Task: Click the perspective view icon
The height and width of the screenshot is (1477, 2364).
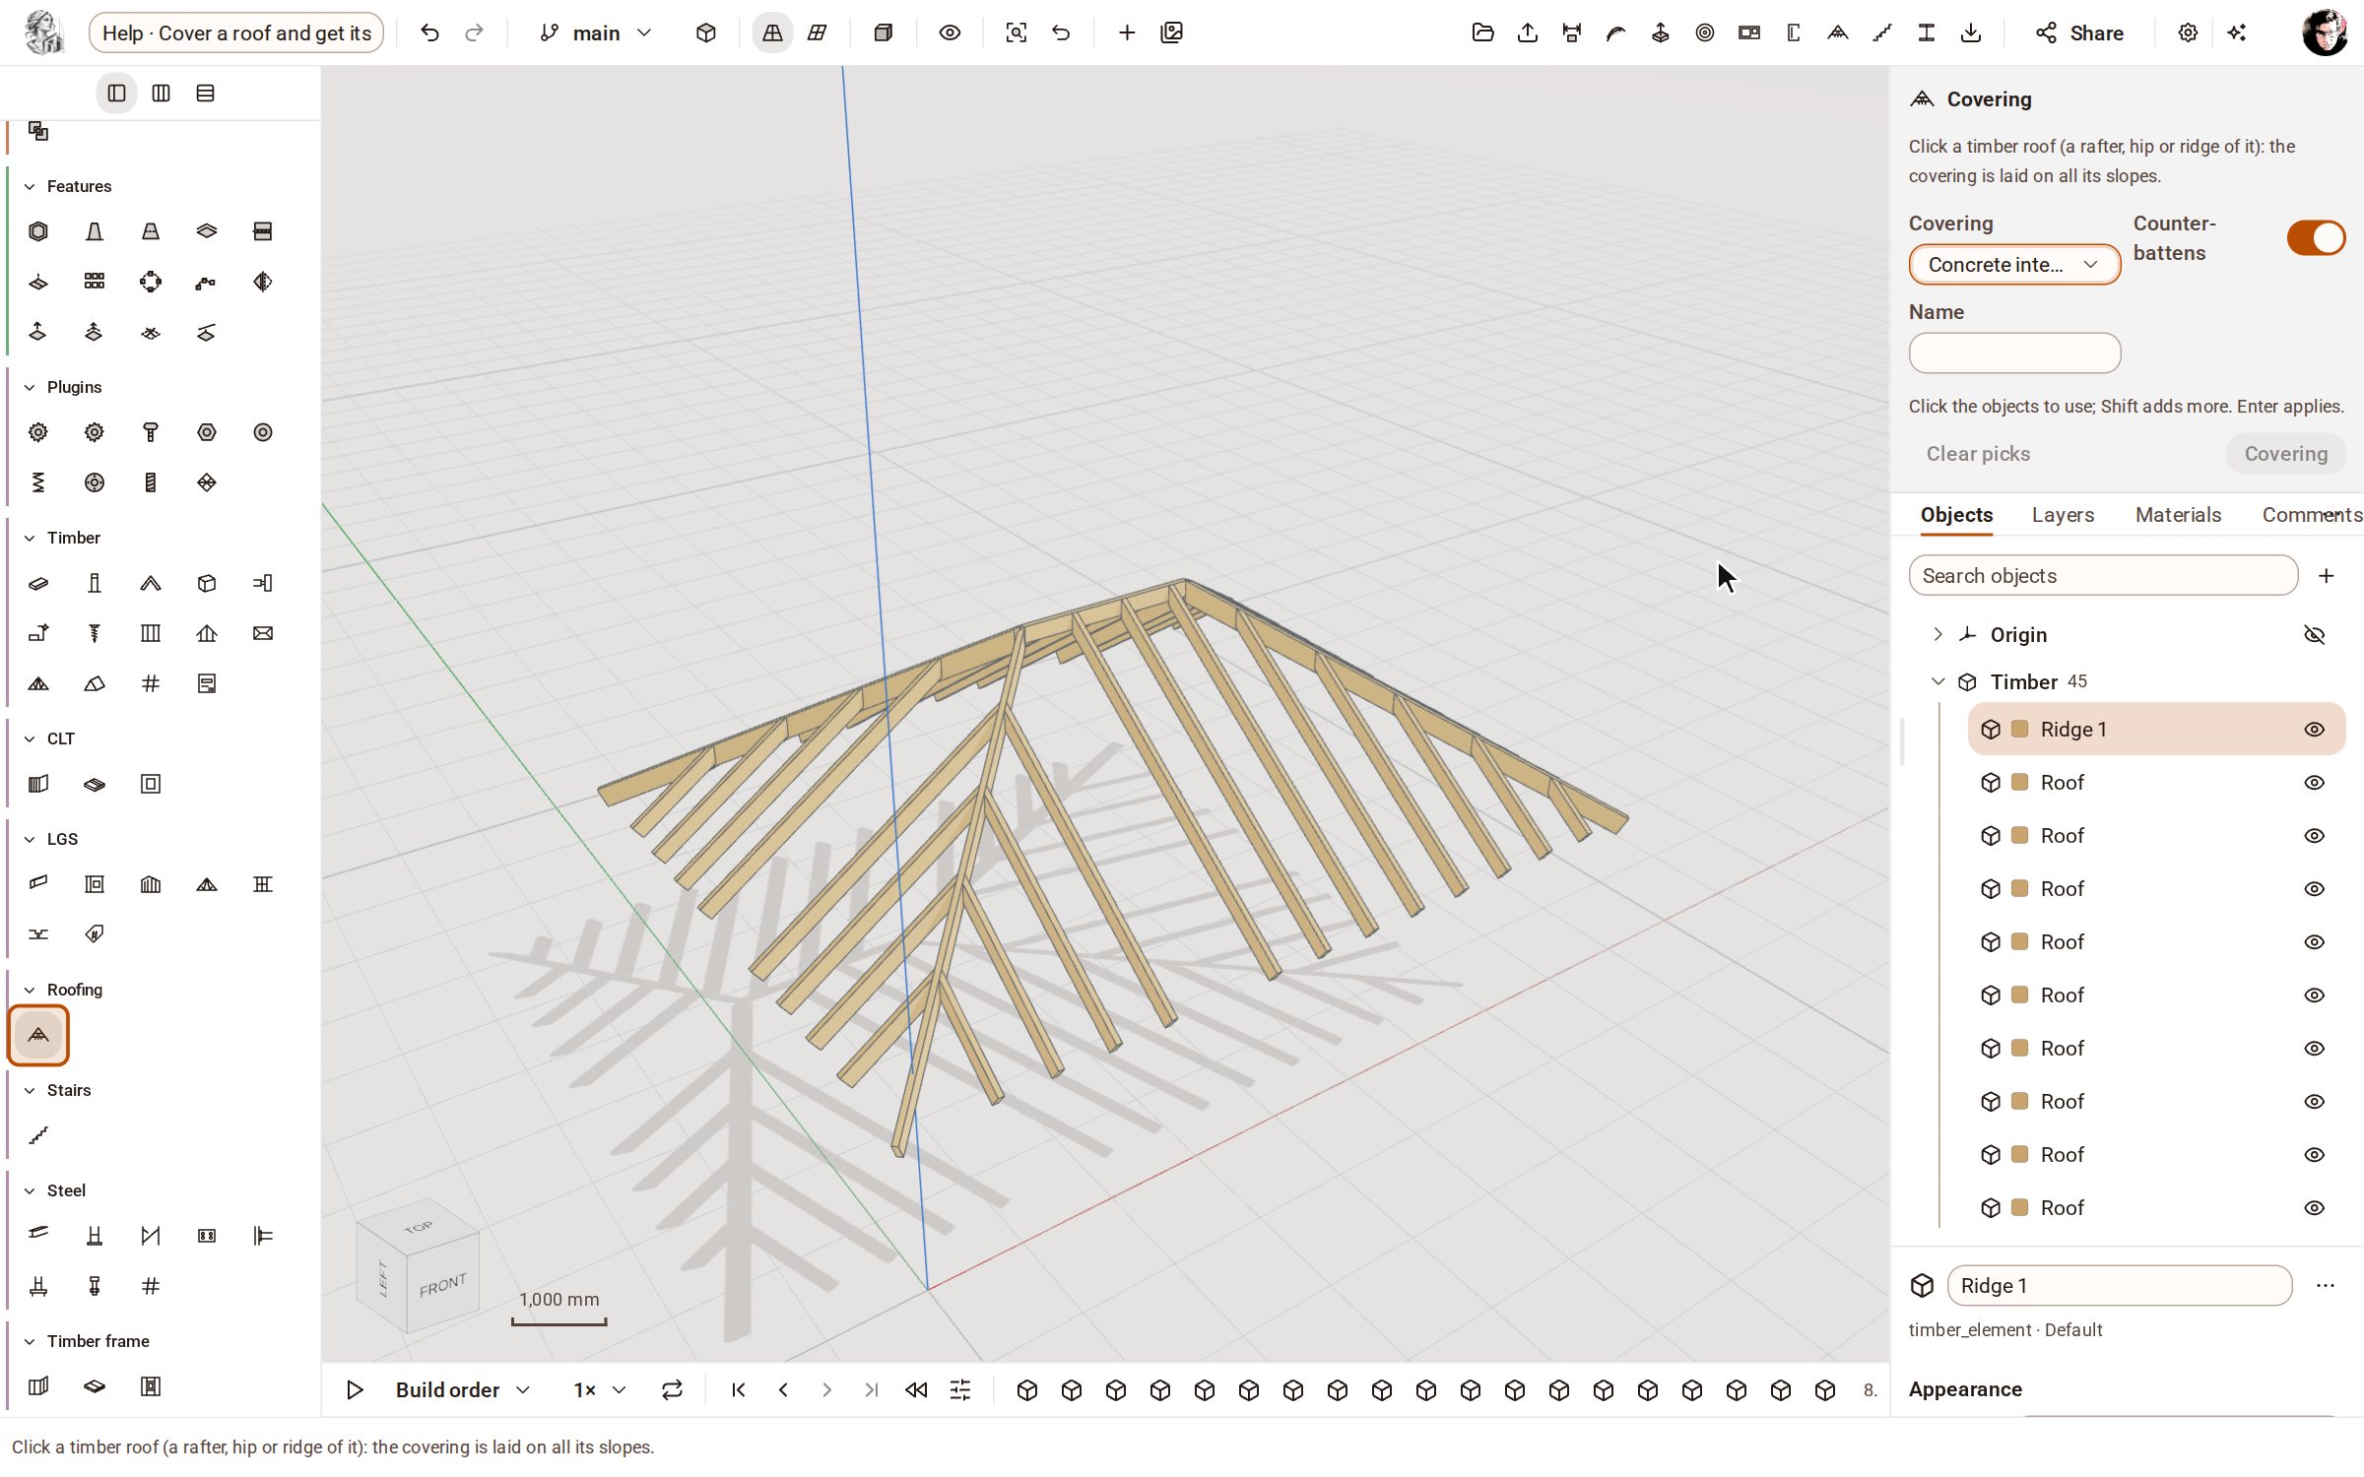Action: pyautogui.click(x=772, y=32)
